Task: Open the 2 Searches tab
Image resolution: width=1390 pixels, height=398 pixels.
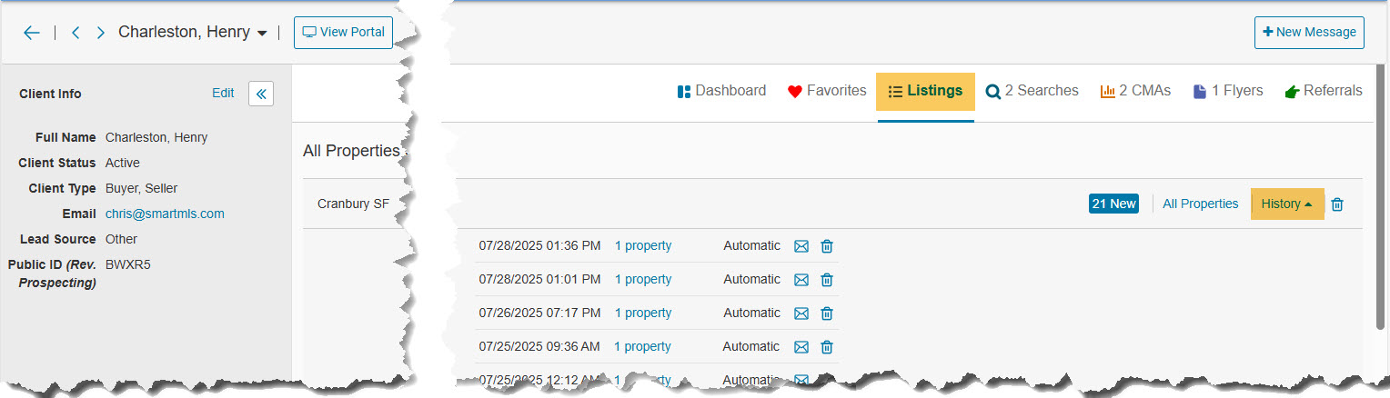Action: coord(1032,91)
